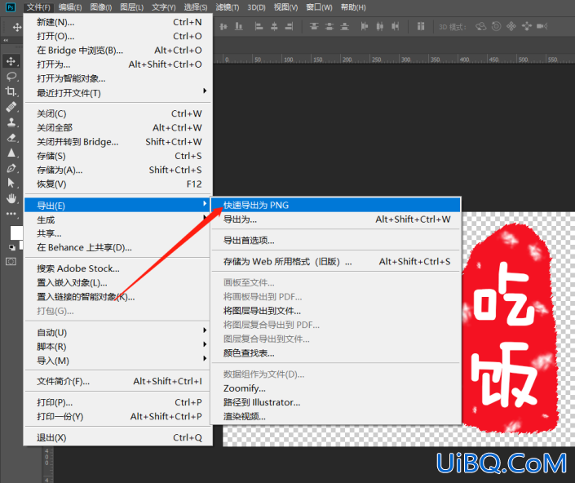The width and height of the screenshot is (575, 483).
Task: Select the Sharpen triangle tool
Action: tap(11, 153)
